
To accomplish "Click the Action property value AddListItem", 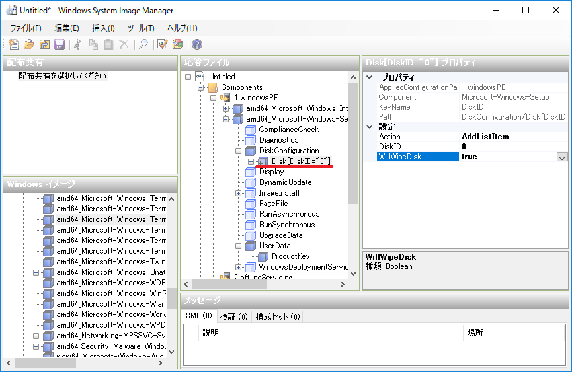I will click(485, 137).
